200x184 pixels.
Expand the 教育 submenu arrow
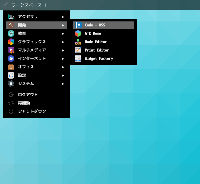(x=63, y=33)
